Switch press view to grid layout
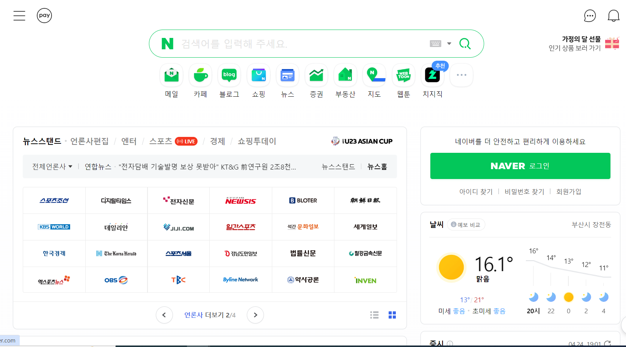The height and width of the screenshot is (347, 626). (x=392, y=315)
